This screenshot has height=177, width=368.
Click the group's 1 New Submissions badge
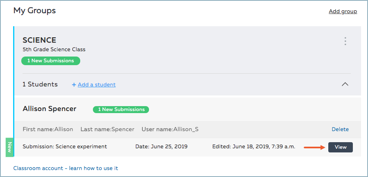click(51, 61)
